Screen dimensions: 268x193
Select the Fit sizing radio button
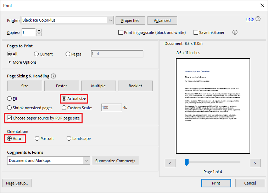(10, 99)
